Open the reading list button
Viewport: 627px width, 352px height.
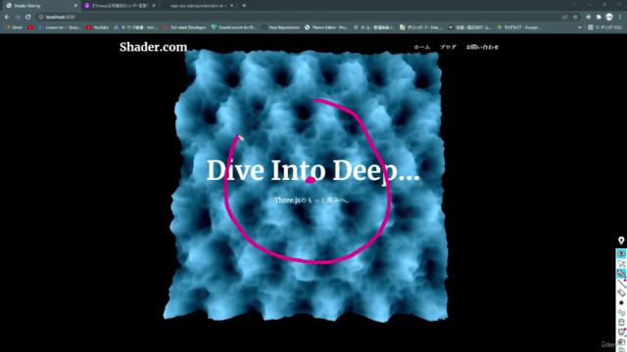[x=604, y=27]
